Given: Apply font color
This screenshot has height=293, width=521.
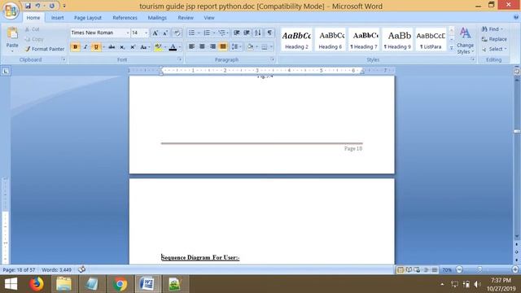Looking at the screenshot, I should (x=173, y=47).
